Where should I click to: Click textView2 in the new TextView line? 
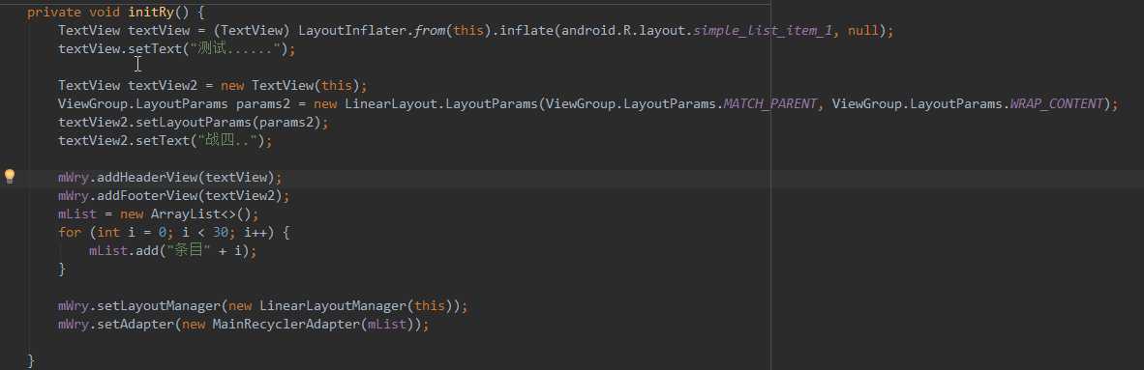(163, 86)
